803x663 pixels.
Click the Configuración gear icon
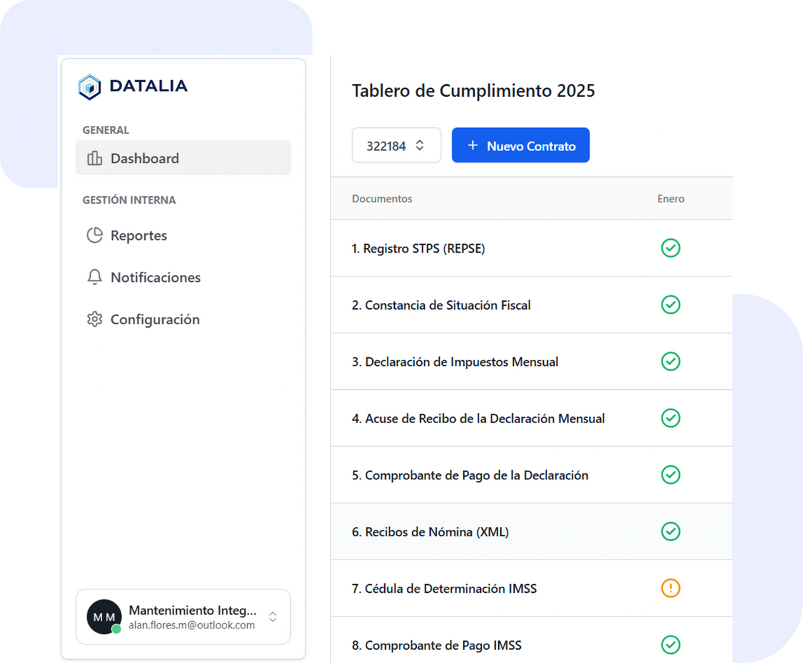point(95,319)
